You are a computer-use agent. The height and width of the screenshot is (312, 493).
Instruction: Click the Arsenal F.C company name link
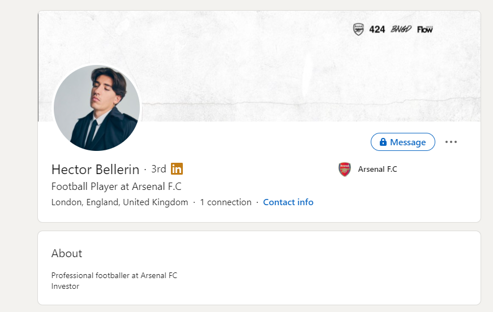(x=378, y=169)
